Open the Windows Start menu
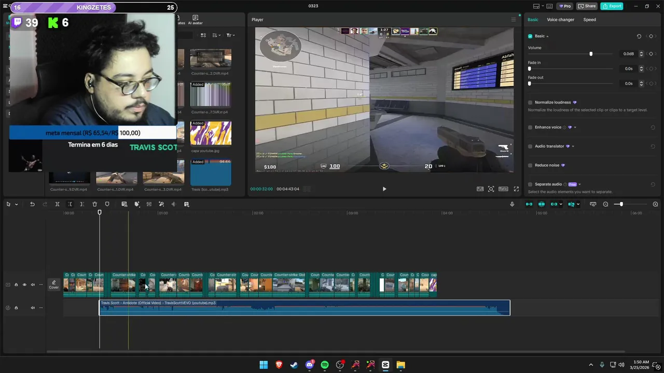 tap(264, 365)
